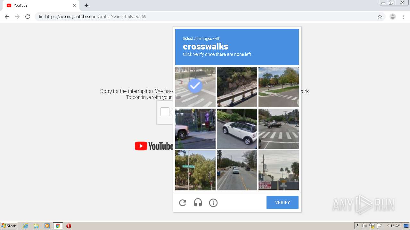
Task: Open the reCAPTCHA help info icon
Action: pos(213,203)
